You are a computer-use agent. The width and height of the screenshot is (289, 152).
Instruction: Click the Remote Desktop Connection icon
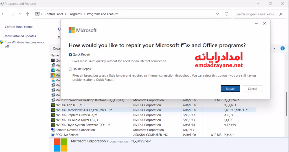[x=53, y=130]
